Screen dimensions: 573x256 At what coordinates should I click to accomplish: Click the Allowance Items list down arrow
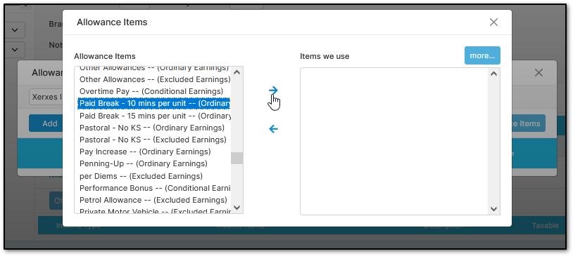click(237, 208)
